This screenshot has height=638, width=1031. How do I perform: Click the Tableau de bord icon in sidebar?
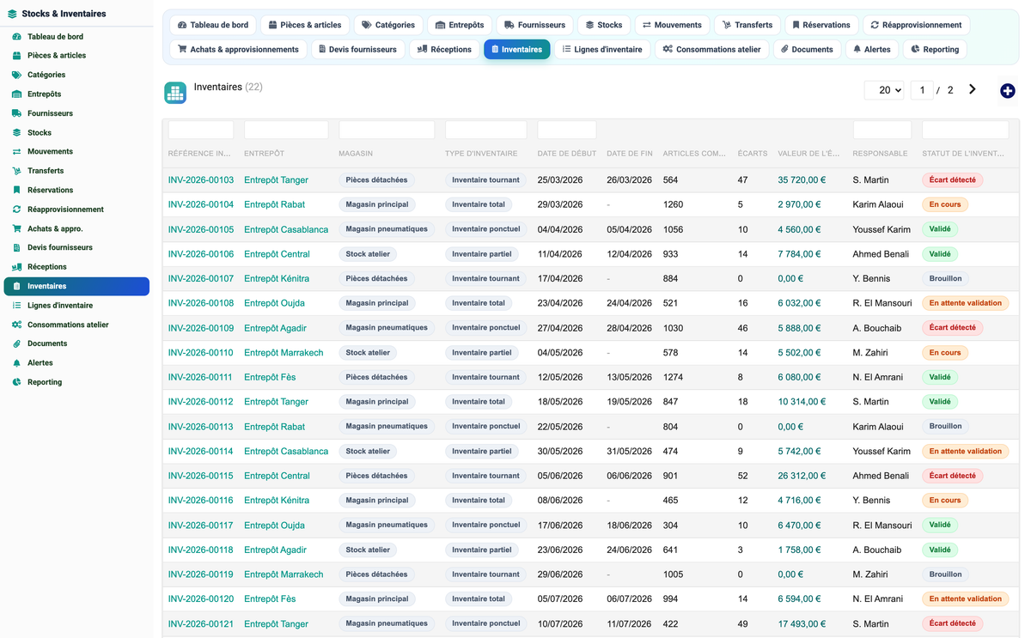16,37
